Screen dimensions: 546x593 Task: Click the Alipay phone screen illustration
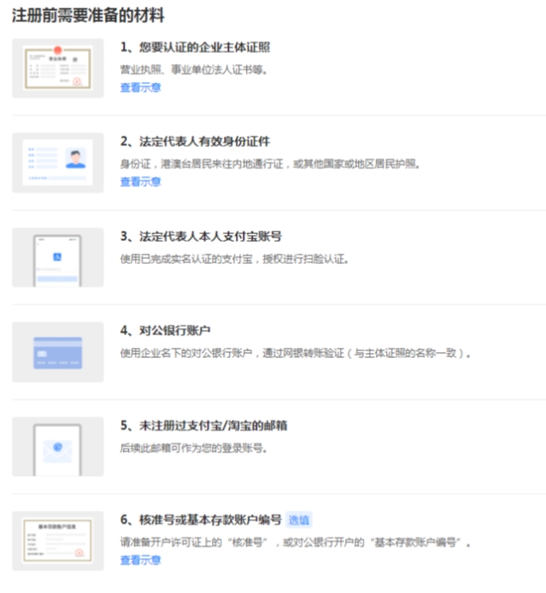tap(58, 257)
